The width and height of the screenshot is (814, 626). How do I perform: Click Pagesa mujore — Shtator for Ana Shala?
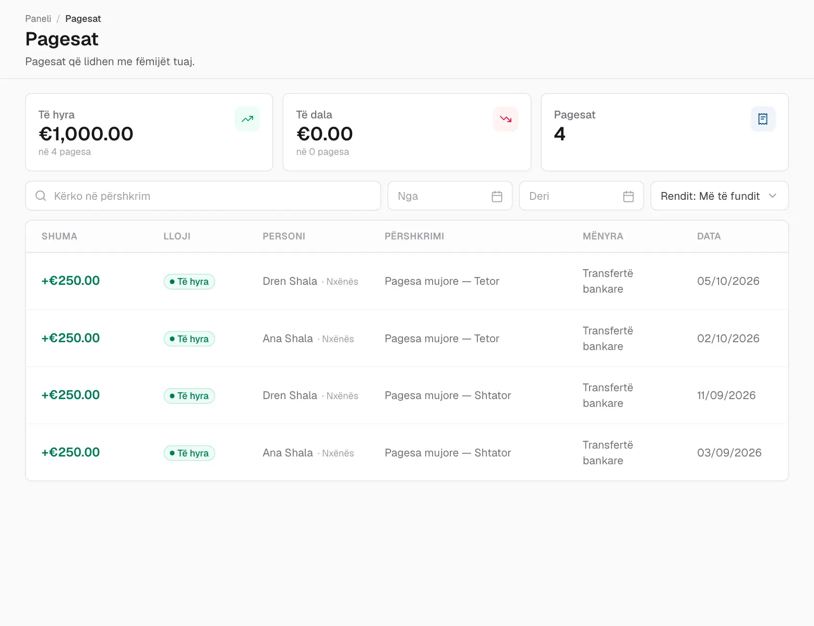click(x=448, y=453)
